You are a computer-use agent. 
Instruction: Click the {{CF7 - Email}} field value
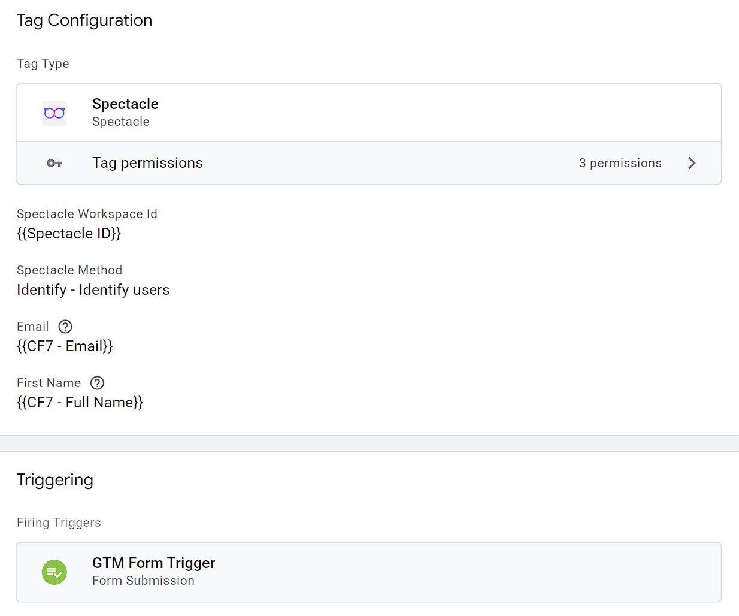point(65,346)
